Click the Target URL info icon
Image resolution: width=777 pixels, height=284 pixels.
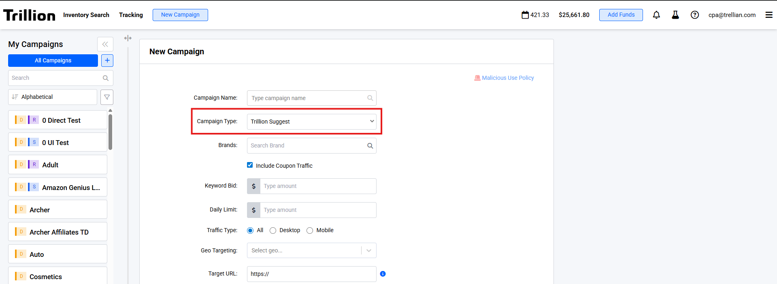[x=383, y=274]
